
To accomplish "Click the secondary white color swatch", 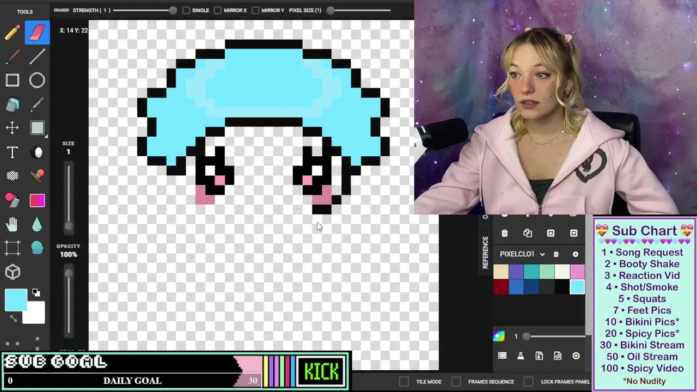I will click(x=35, y=313).
